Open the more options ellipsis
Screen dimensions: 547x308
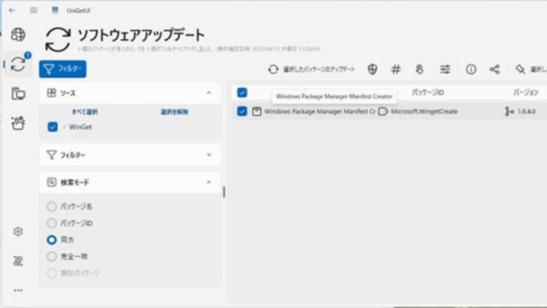click(18, 291)
